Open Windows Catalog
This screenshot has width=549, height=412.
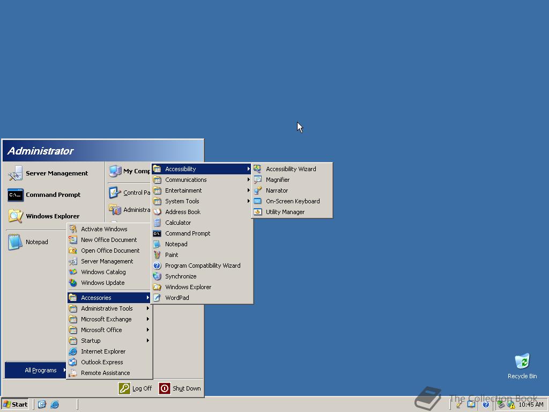tap(109, 272)
